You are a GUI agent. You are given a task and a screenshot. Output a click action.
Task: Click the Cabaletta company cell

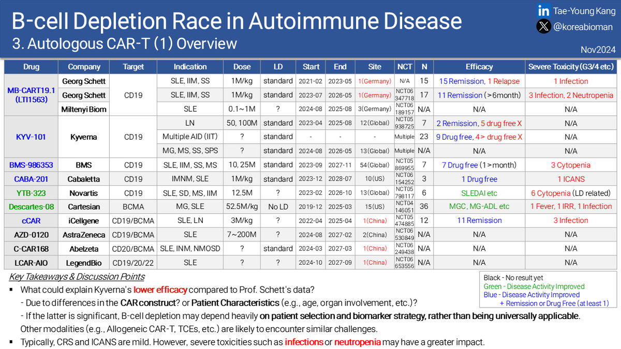coord(83,179)
